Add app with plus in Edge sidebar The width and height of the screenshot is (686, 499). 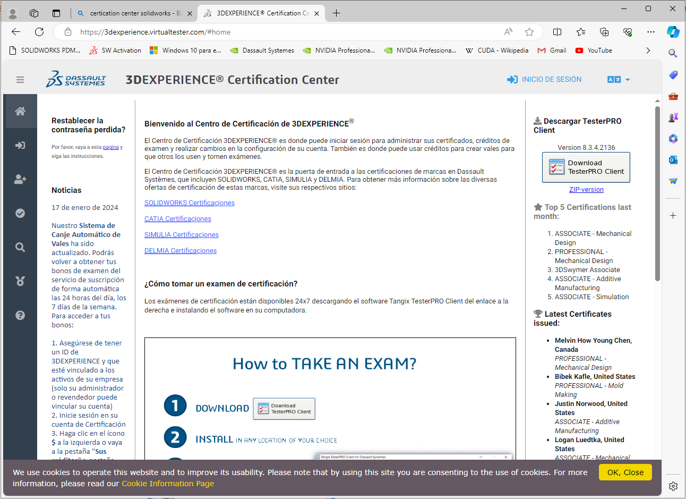(x=673, y=215)
